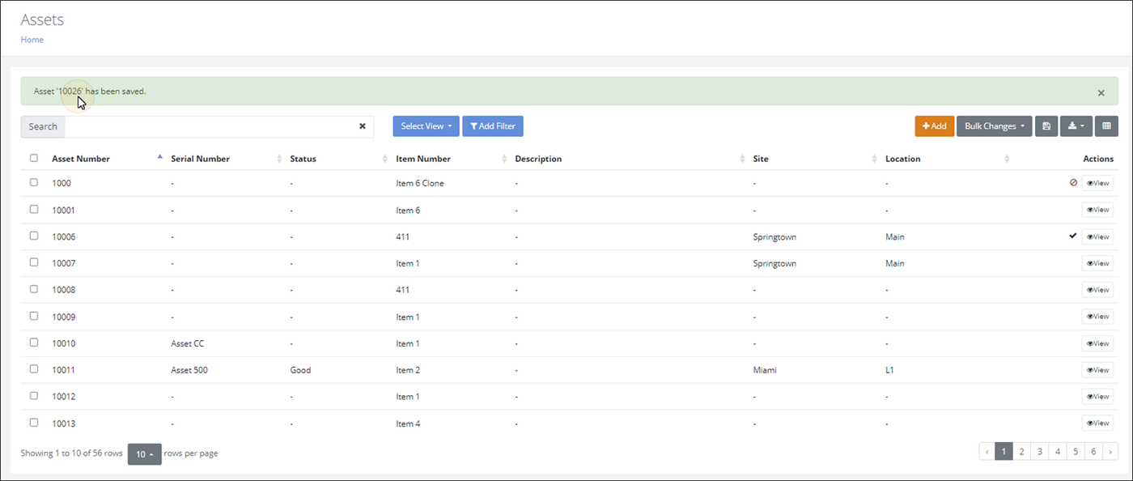
Task: View asset 10009
Action: point(1097,317)
